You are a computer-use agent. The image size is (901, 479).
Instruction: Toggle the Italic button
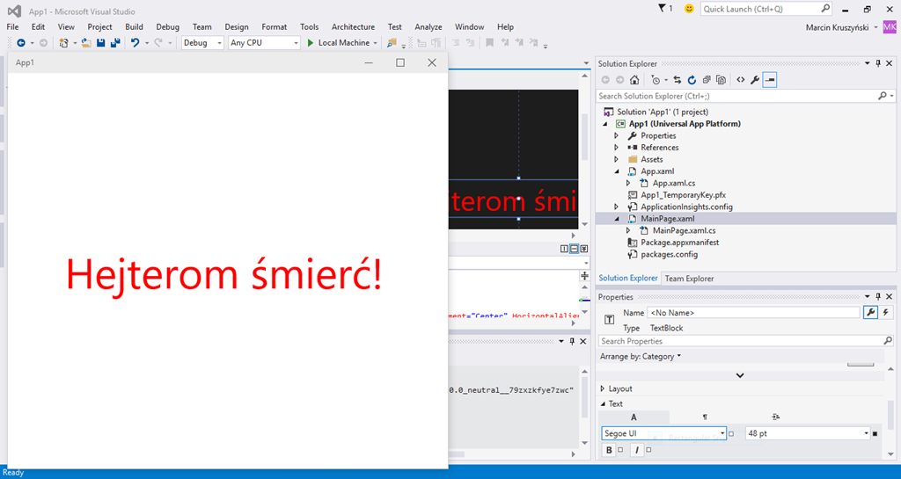[x=637, y=450]
